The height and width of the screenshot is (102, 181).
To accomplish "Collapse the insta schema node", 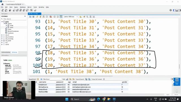I will coord(2,22).
